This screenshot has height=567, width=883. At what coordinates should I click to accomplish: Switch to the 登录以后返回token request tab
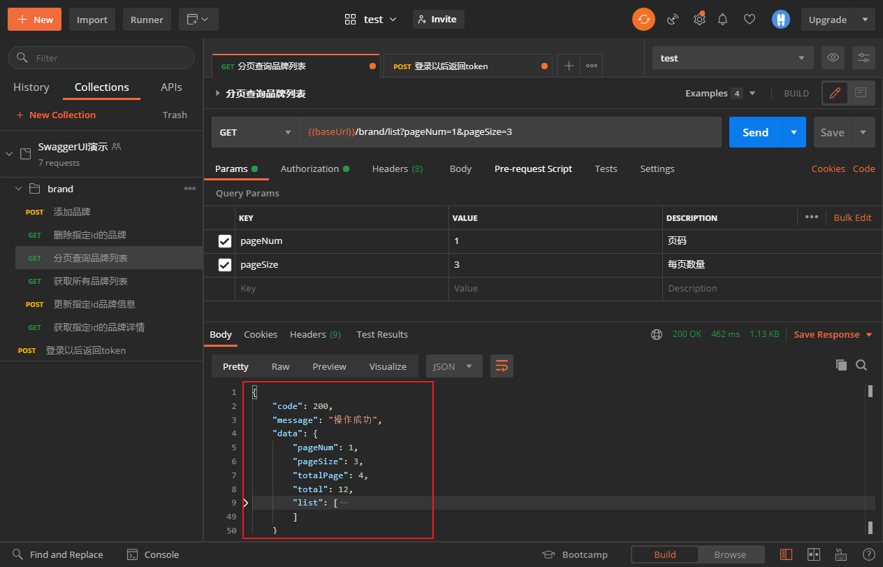pyautogui.click(x=467, y=66)
